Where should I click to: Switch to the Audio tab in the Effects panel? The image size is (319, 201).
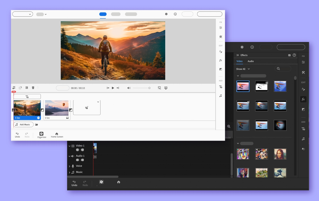point(250,61)
